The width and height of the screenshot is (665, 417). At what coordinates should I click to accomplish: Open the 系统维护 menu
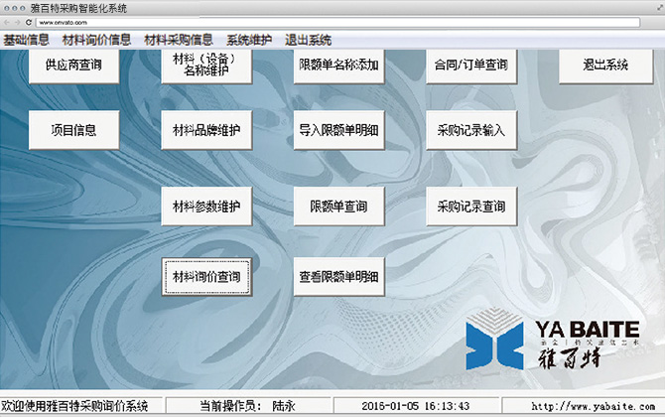coord(248,40)
